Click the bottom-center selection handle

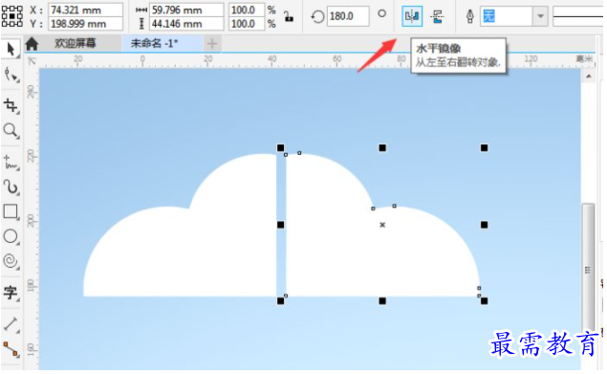click(x=382, y=300)
